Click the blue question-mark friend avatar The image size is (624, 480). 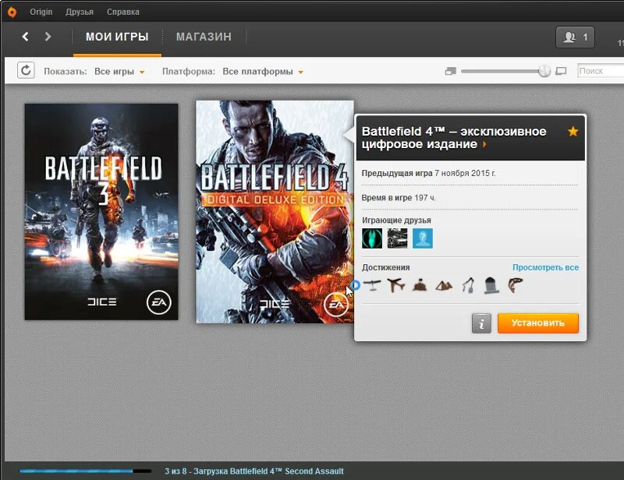423,238
